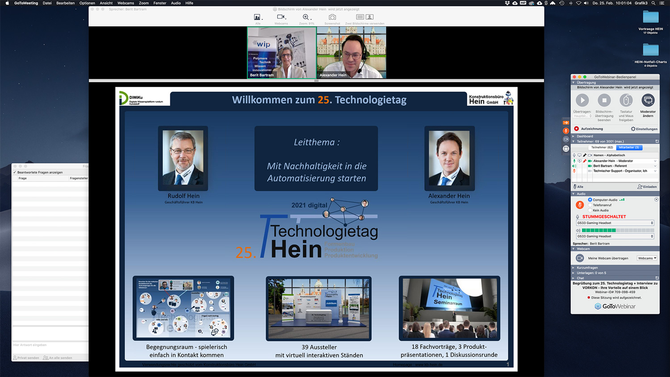Click Technischer Support's muted microphone icon
The width and height of the screenshot is (670, 377).
pyautogui.click(x=574, y=171)
